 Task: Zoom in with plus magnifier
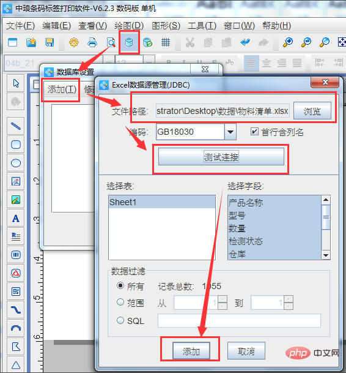pos(288,43)
